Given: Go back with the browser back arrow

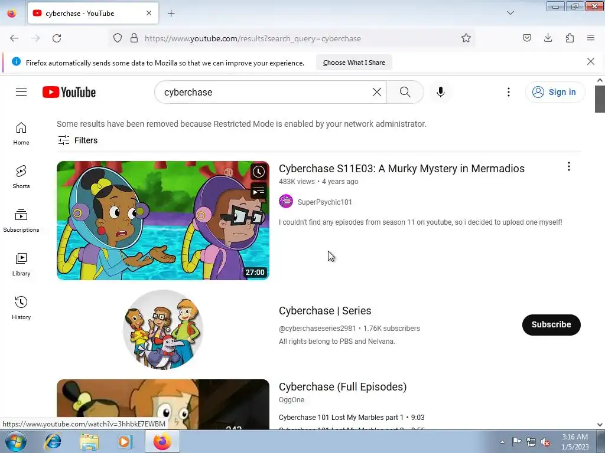Looking at the screenshot, I should 14,38.
